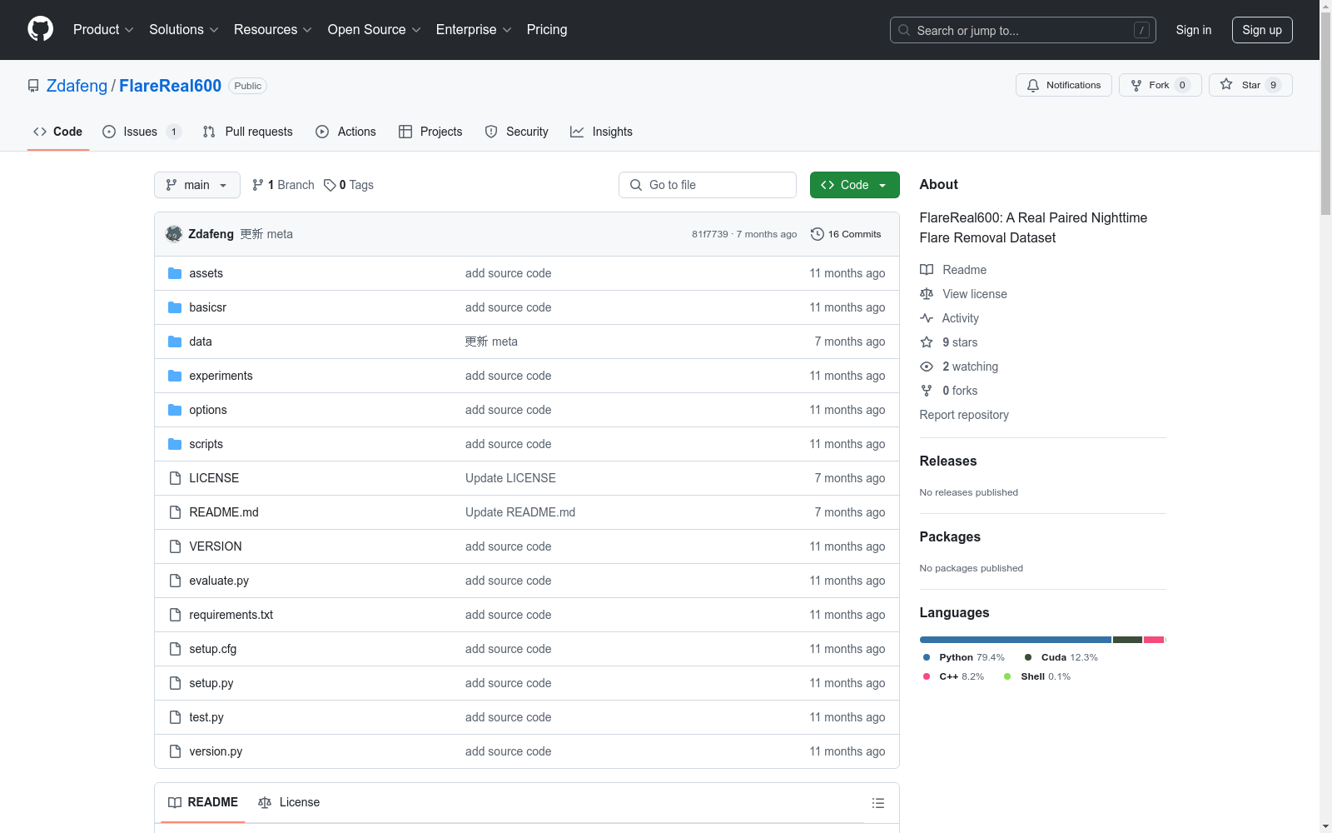The width and height of the screenshot is (1332, 833).
Task: Click the star icon next to 9 stars
Action: click(927, 342)
